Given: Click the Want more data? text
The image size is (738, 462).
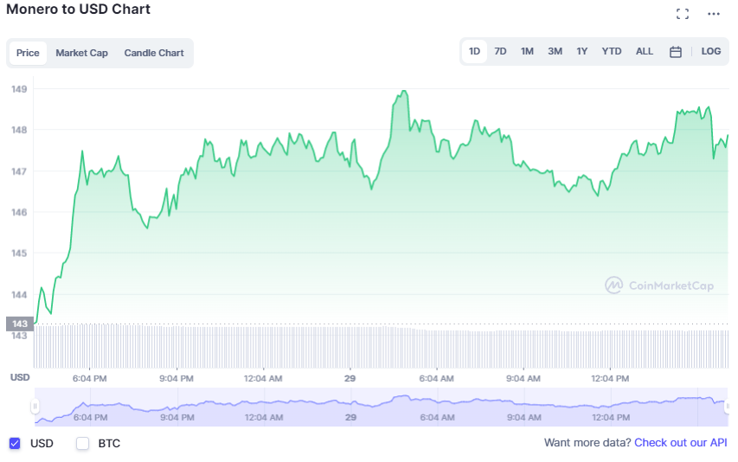Looking at the screenshot, I should click(587, 443).
